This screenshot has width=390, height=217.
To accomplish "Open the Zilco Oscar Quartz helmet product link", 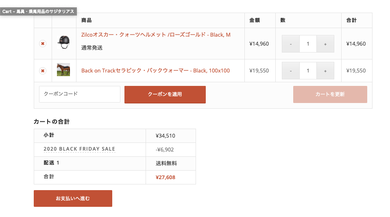I will point(156,35).
